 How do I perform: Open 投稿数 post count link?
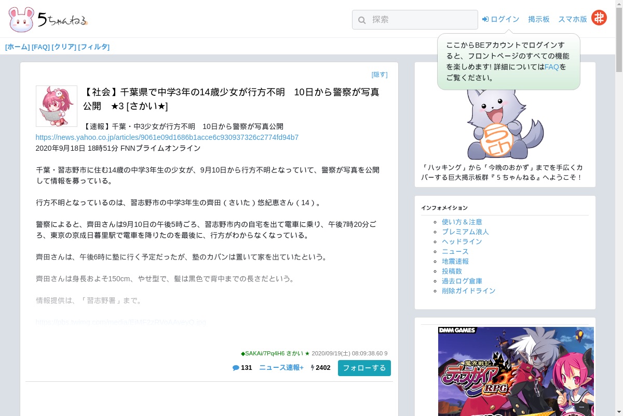[452, 271]
